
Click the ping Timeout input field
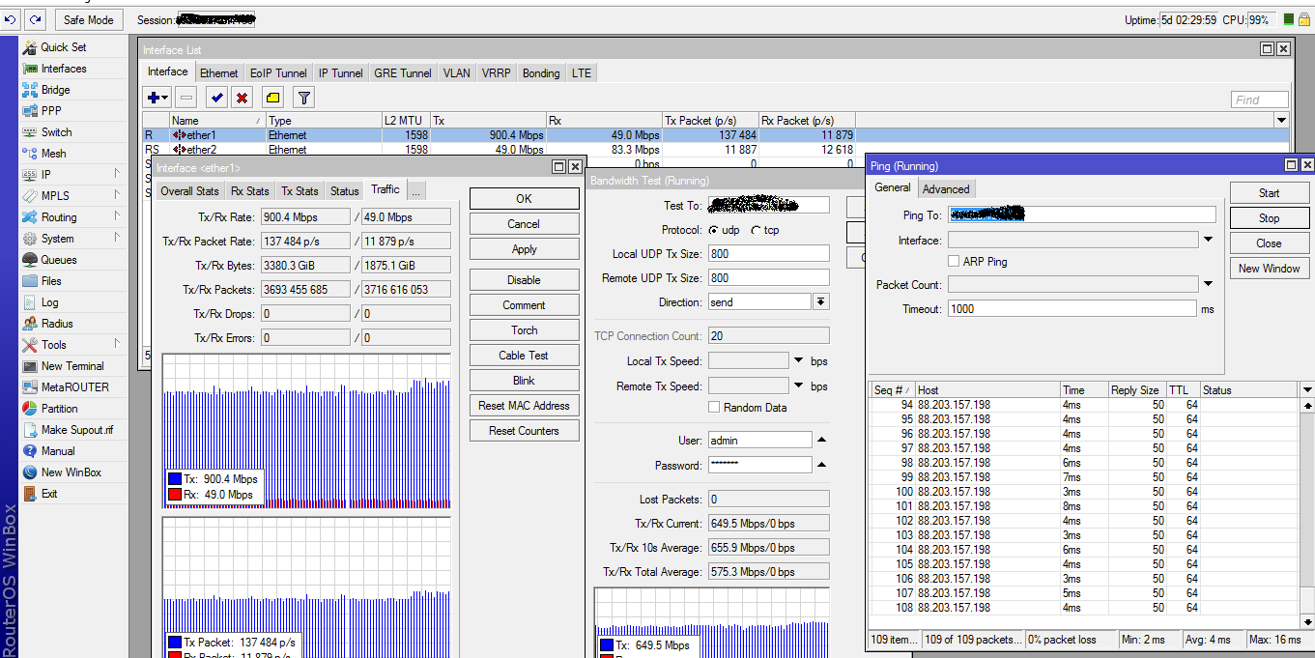[x=1072, y=309]
